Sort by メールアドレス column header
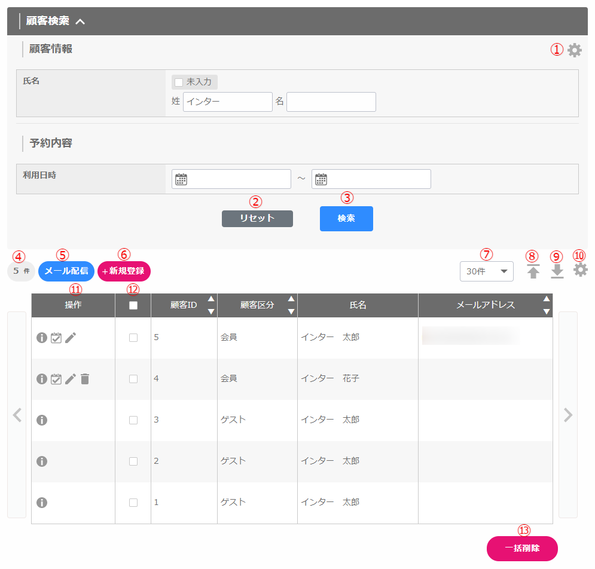 (546, 305)
